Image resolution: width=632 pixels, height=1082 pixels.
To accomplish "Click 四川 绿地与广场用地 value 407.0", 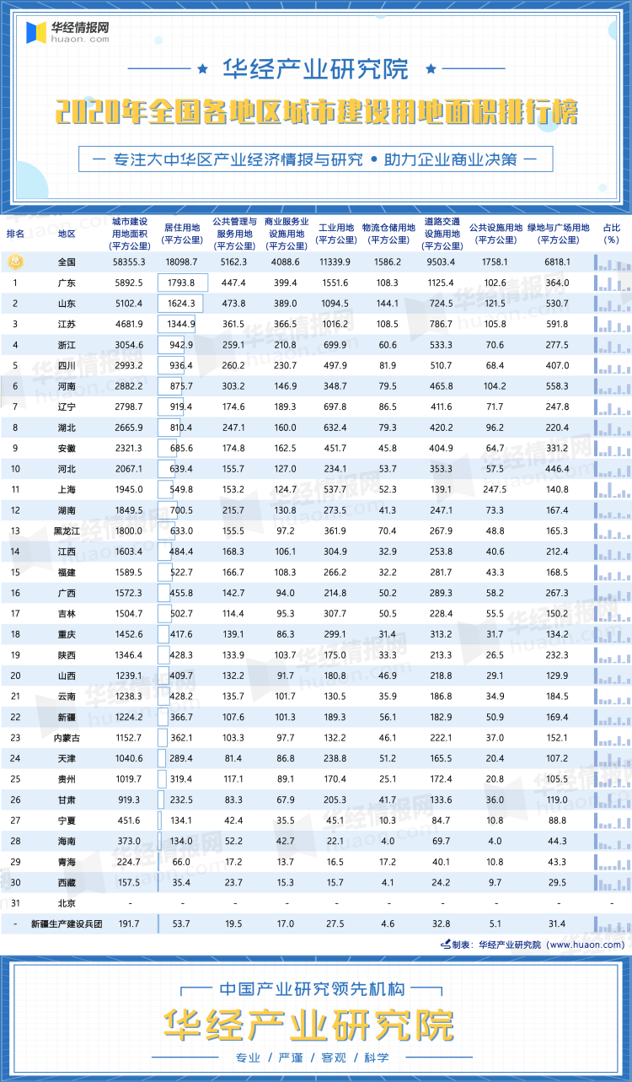I will [x=557, y=365].
